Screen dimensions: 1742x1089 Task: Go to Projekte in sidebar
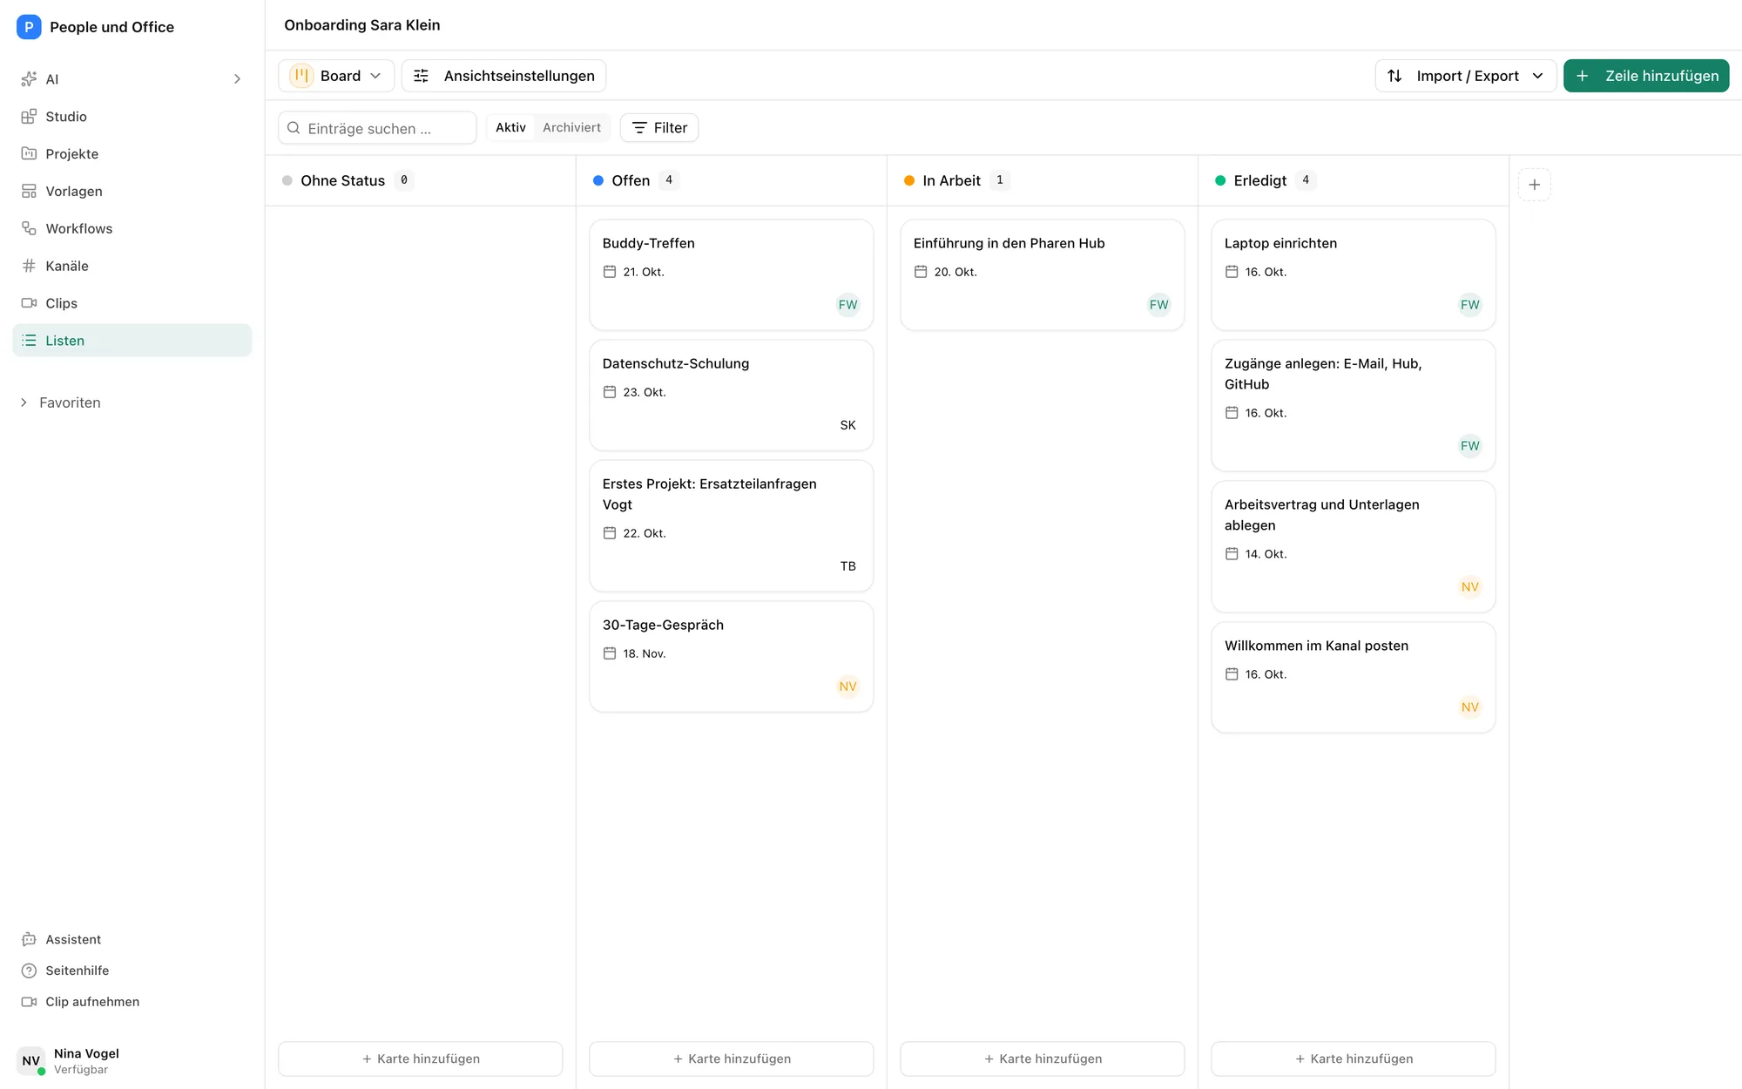(132, 154)
